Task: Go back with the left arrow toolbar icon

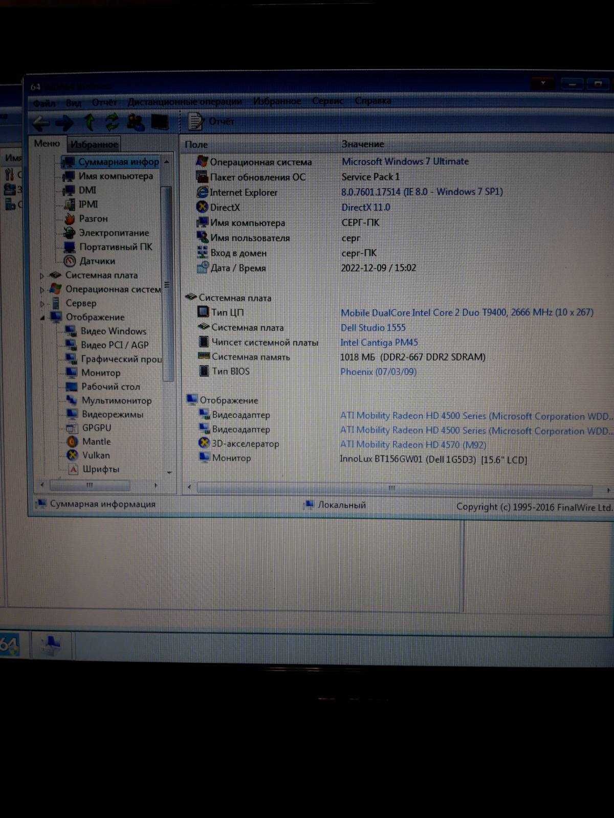Action: click(40, 123)
